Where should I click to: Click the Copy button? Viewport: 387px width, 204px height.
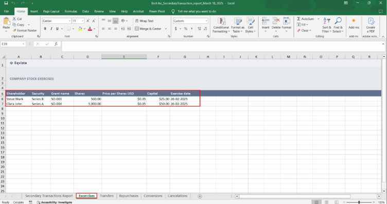[x=19, y=25]
